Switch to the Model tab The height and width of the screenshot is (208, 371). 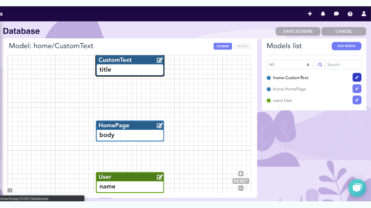pyautogui.click(x=243, y=46)
